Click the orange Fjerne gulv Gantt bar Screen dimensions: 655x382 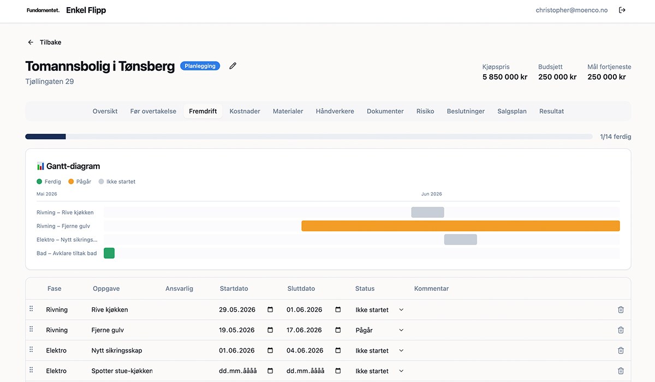(461, 226)
